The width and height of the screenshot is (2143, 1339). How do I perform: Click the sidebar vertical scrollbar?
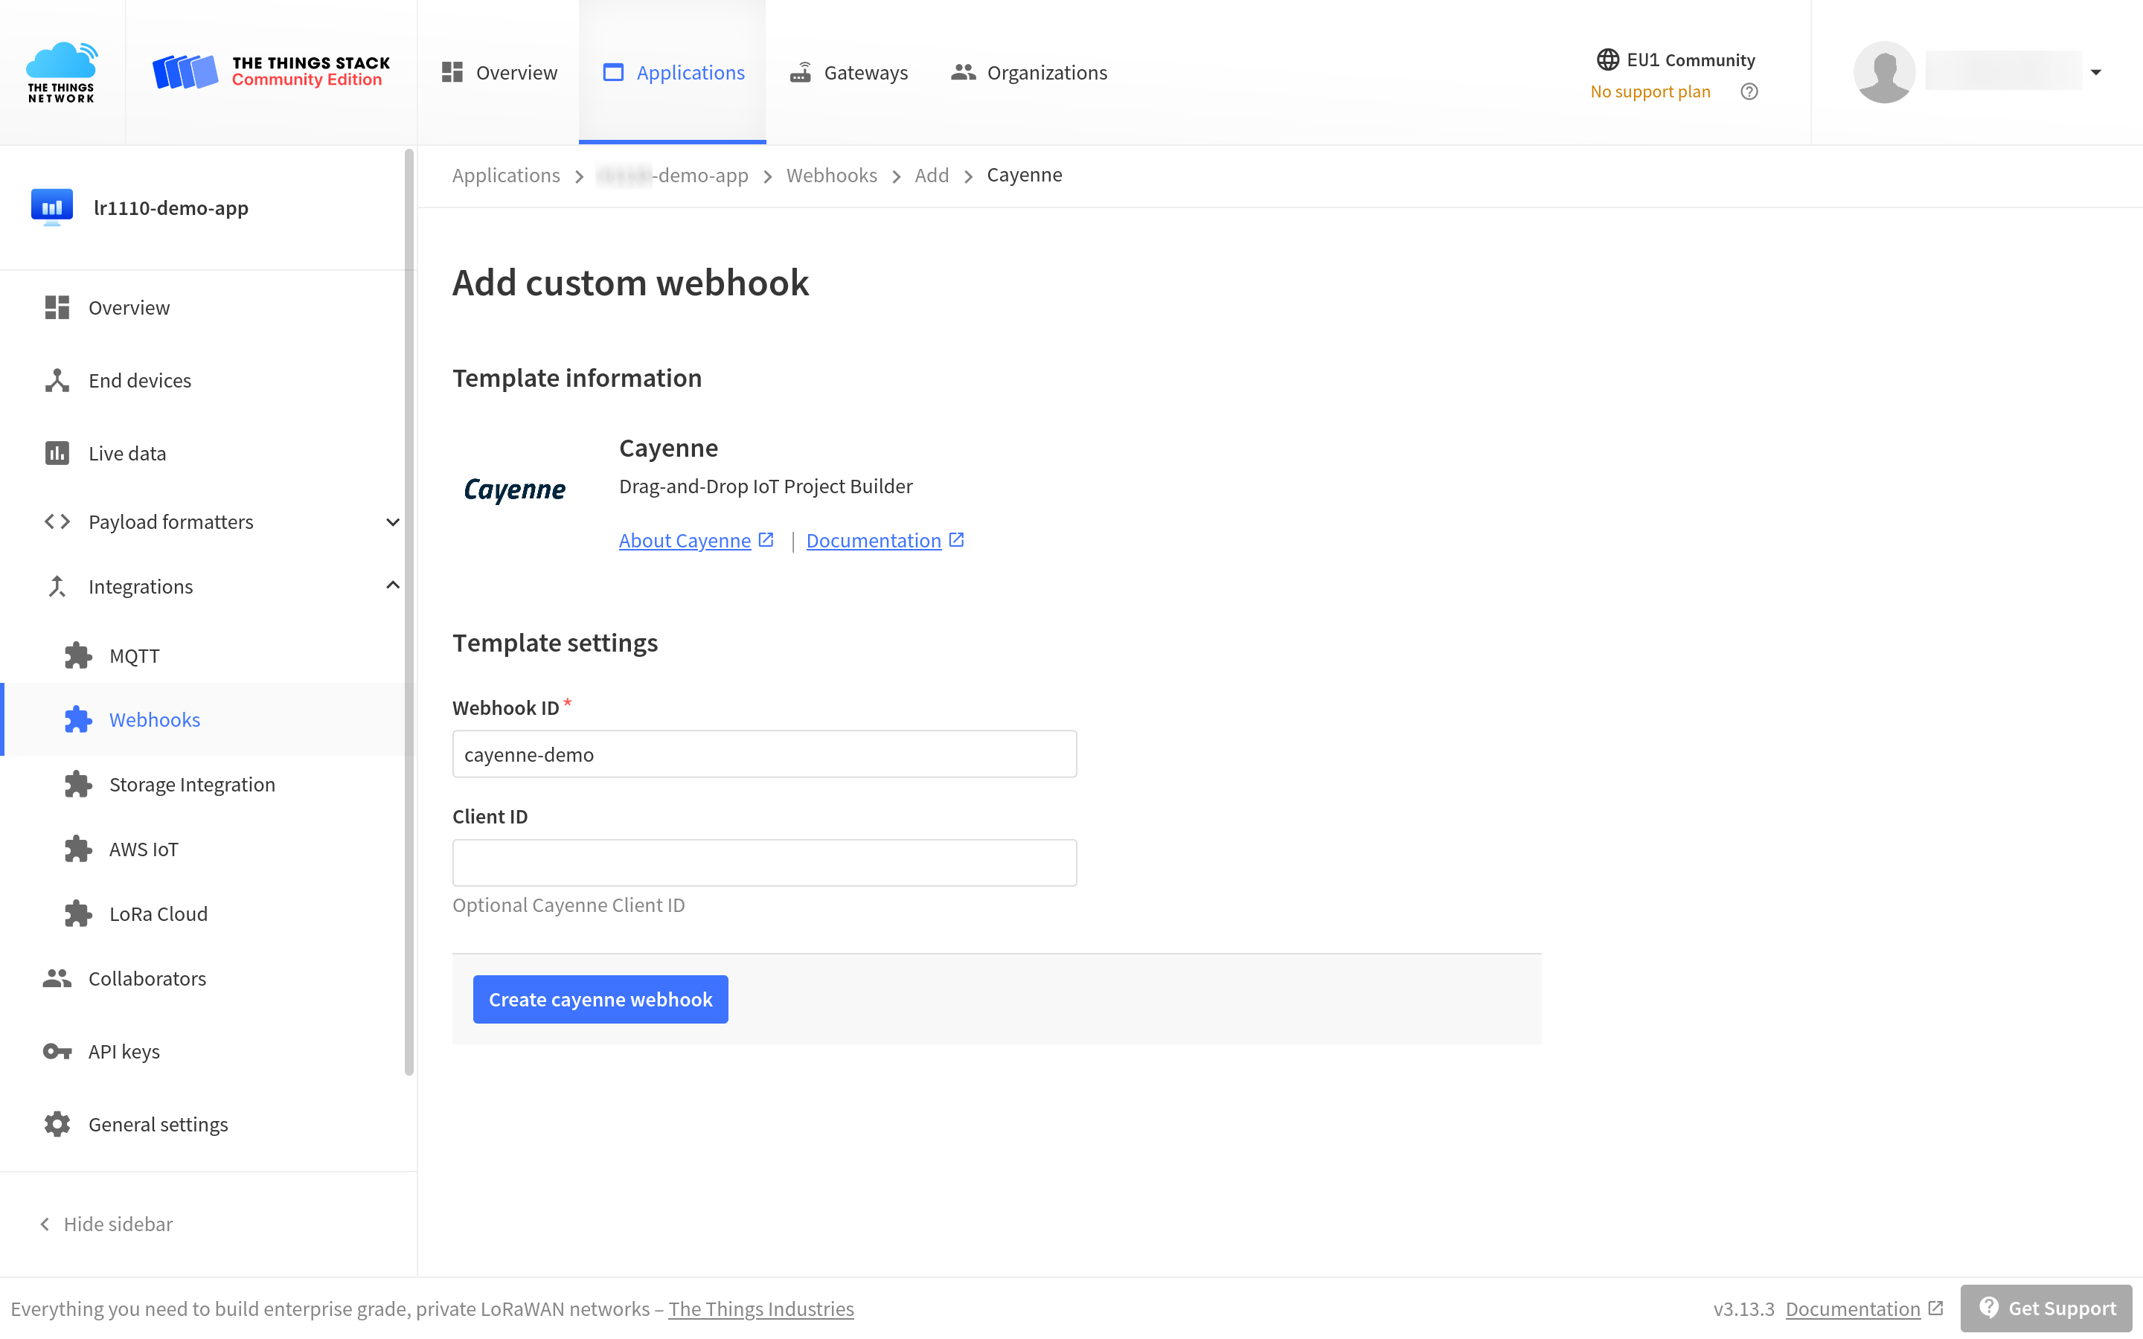tap(409, 612)
